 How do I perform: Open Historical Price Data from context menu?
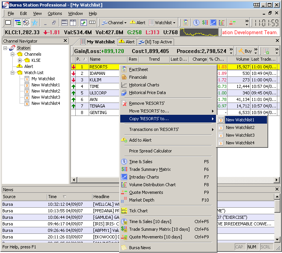pos(168,93)
